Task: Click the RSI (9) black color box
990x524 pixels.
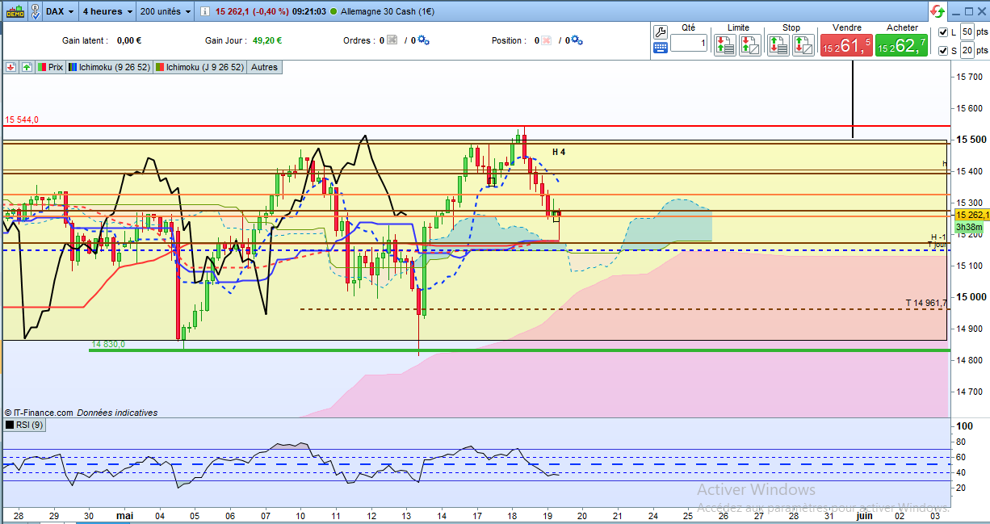Action: [10, 425]
